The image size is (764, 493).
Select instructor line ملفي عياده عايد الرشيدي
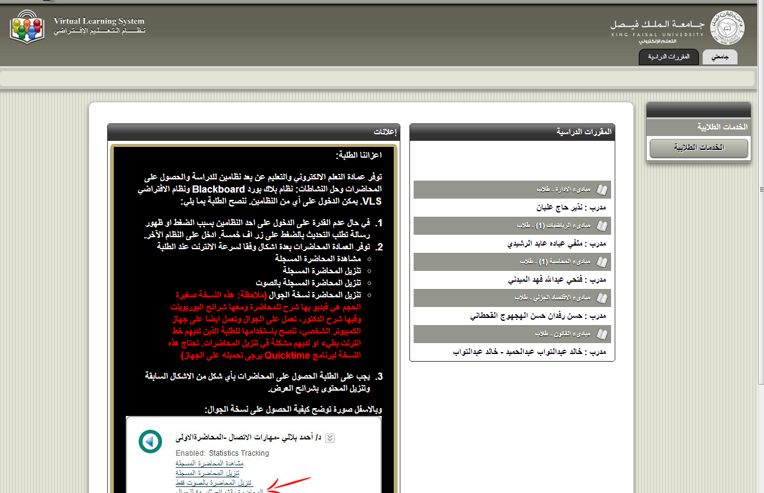click(x=557, y=244)
